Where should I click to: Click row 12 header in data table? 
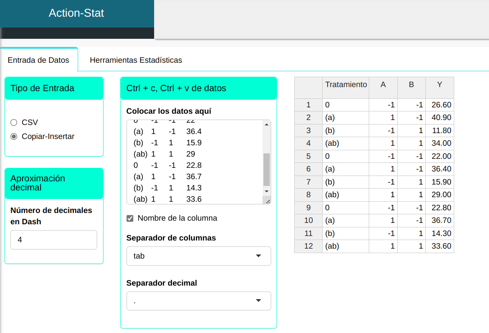tap(308, 246)
